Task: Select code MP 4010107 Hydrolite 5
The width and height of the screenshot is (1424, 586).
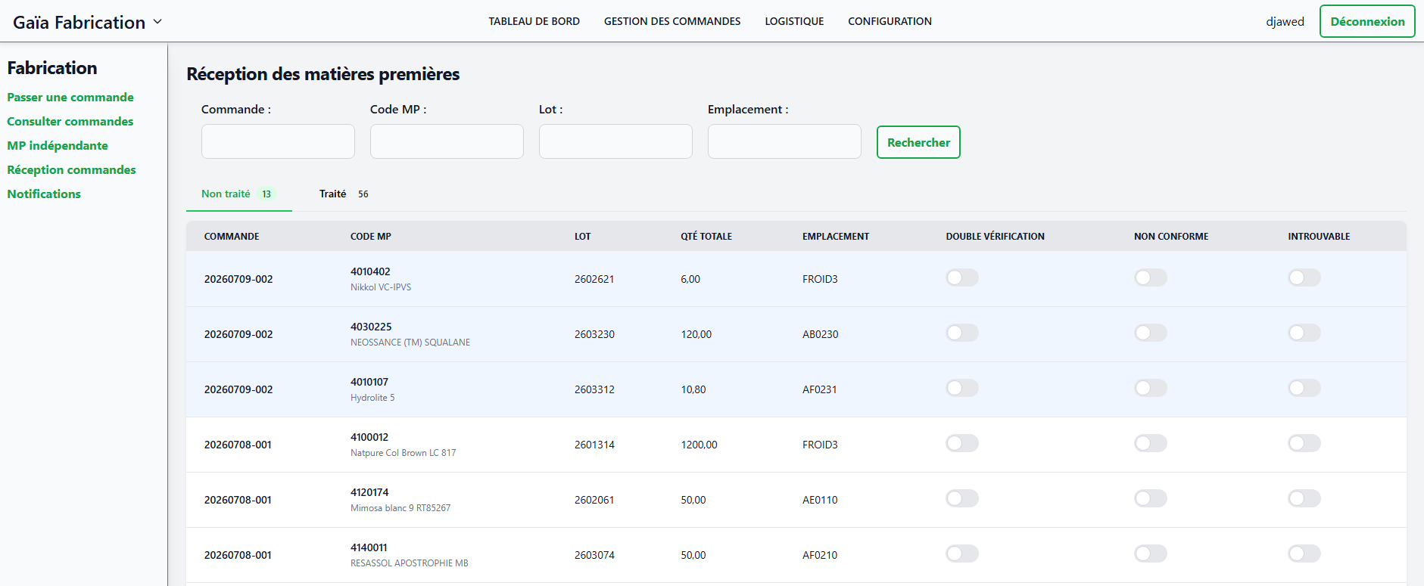Action: [372, 389]
